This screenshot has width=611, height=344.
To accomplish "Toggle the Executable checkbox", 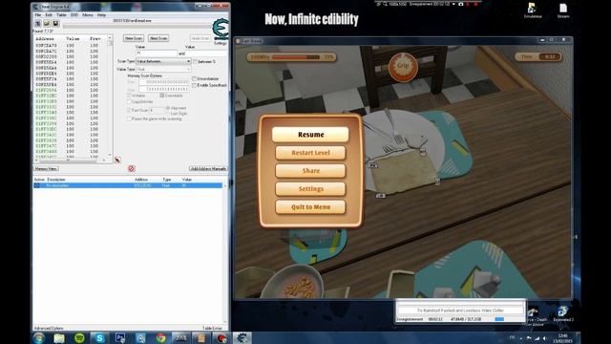I will click(162, 96).
